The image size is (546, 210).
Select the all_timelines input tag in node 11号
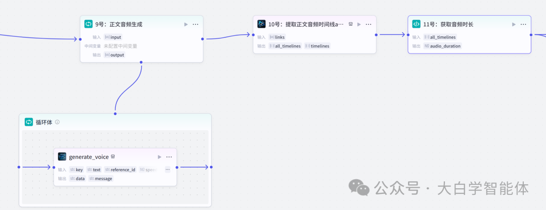[x=440, y=37]
